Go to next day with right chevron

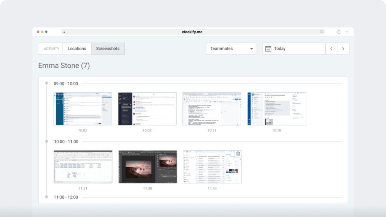[x=343, y=49]
